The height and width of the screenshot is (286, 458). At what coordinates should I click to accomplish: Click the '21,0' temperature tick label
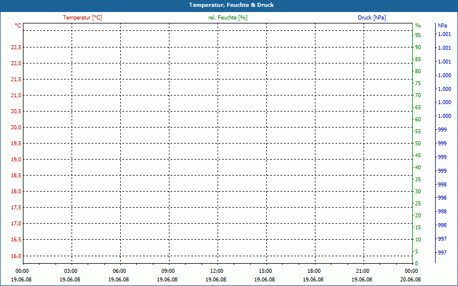(x=16, y=96)
